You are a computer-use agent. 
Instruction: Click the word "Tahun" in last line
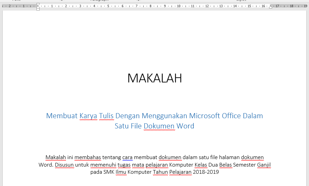[x=160, y=172]
